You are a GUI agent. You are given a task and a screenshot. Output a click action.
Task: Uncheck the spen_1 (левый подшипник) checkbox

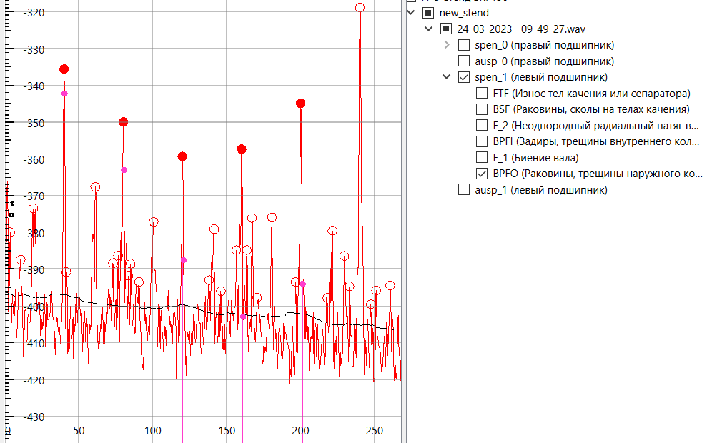click(464, 77)
